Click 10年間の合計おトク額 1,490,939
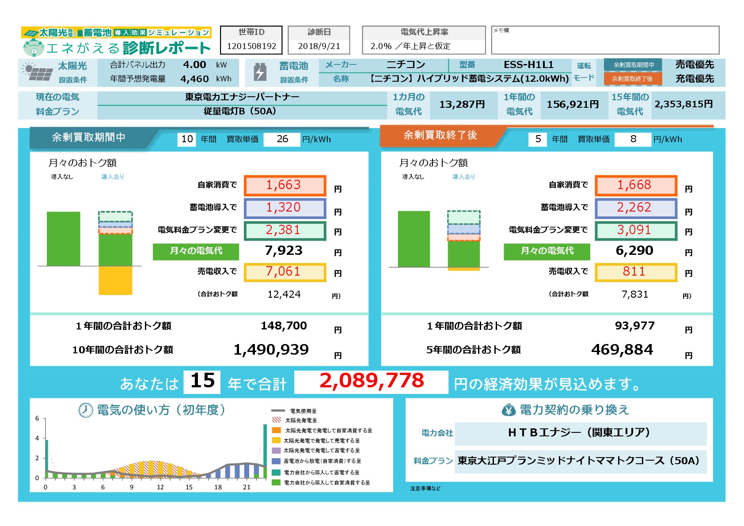The width and height of the screenshot is (744, 526). tap(271, 350)
